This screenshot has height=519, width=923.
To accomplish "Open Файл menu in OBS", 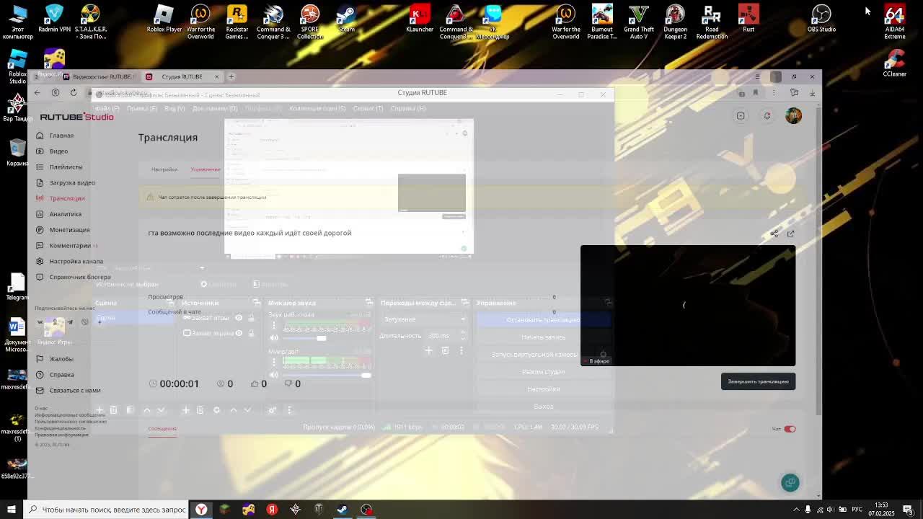I will click(107, 108).
